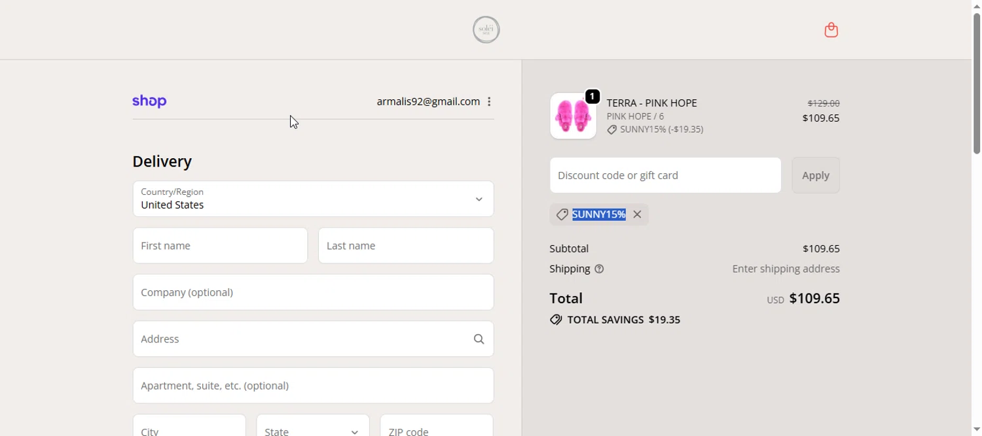Screen dimensions: 982x436
Task: Click the TERRA - PINK HOPE product name
Action: tap(652, 103)
